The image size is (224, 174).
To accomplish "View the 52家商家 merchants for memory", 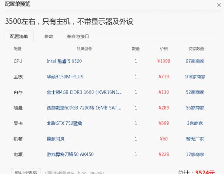I will coord(195,92).
